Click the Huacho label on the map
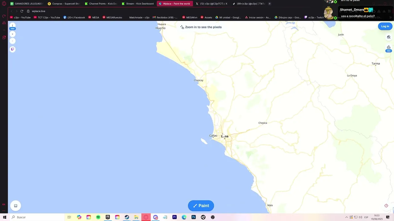The height and width of the screenshot is (221, 394). tap(160, 28)
